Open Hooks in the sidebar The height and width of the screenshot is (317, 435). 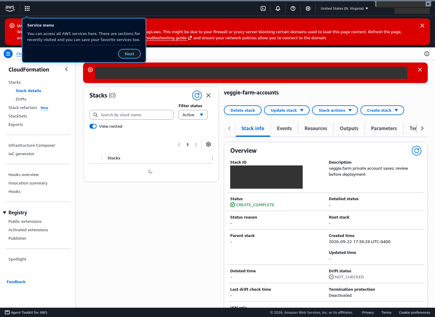click(14, 191)
